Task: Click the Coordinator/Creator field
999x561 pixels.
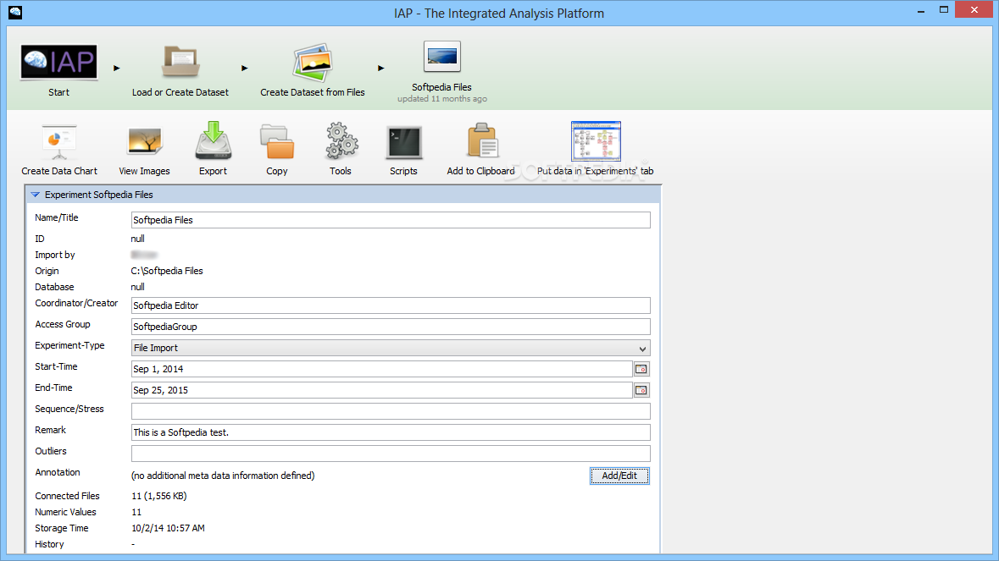Action: (391, 305)
